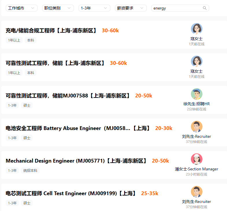Image resolution: width=227 pixels, height=211 pixels.
Task: Click 硕士 tag under Battery Abuse Engineer
Action: tap(27, 138)
